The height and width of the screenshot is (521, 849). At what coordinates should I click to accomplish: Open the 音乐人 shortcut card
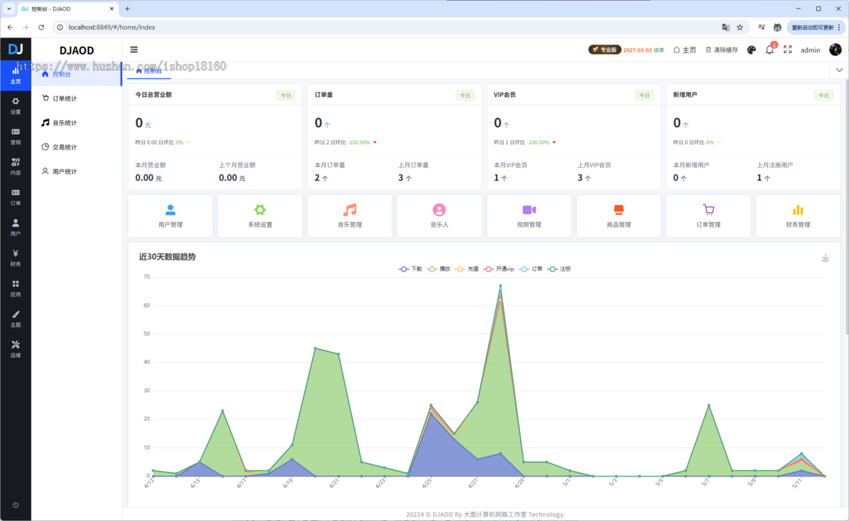[439, 216]
